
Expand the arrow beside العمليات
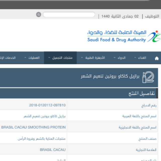tap(25, 58)
